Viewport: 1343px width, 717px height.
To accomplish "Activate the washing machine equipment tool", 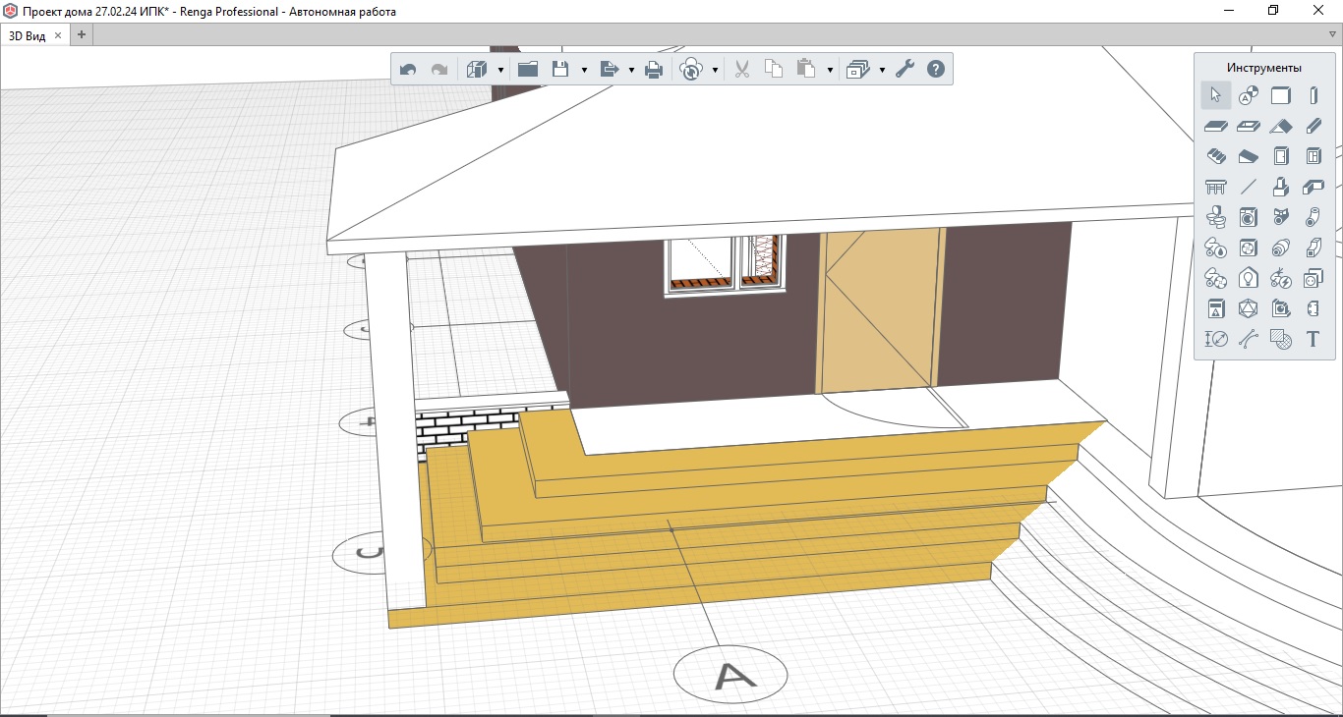I will [1248, 217].
